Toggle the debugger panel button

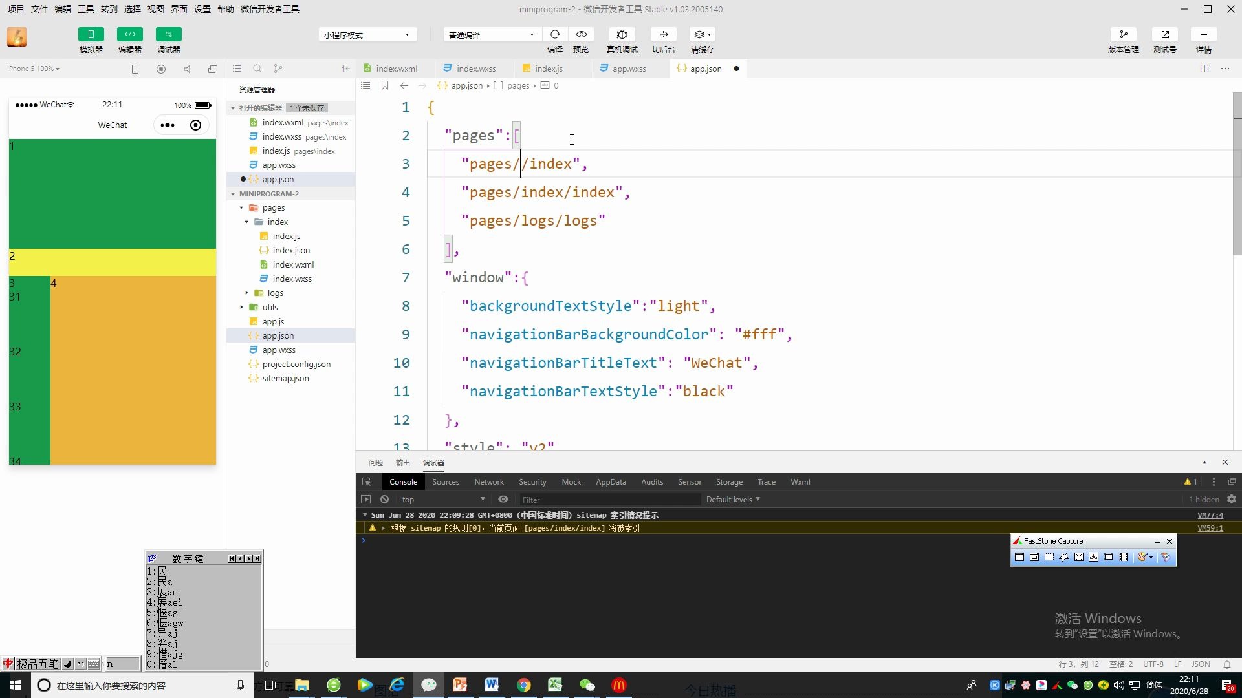(168, 34)
